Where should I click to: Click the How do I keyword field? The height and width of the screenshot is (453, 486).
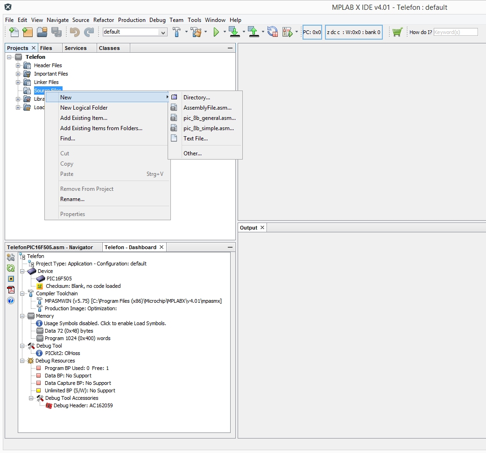coord(455,32)
